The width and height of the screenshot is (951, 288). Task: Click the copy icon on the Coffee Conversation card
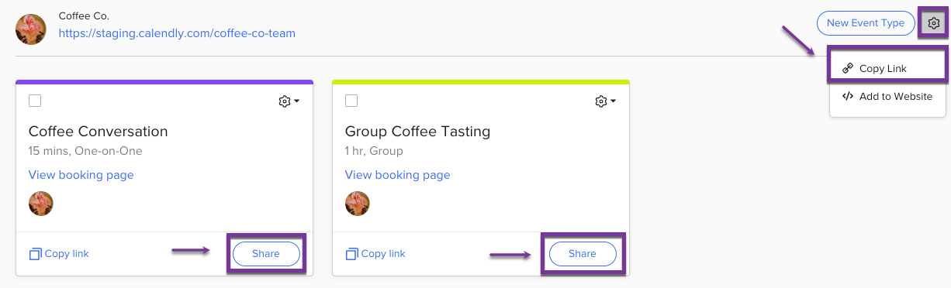pos(35,254)
